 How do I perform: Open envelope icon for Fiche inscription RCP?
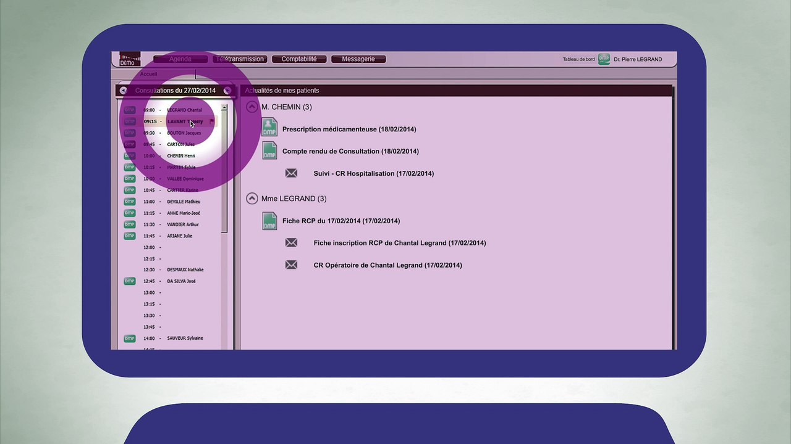pos(291,243)
